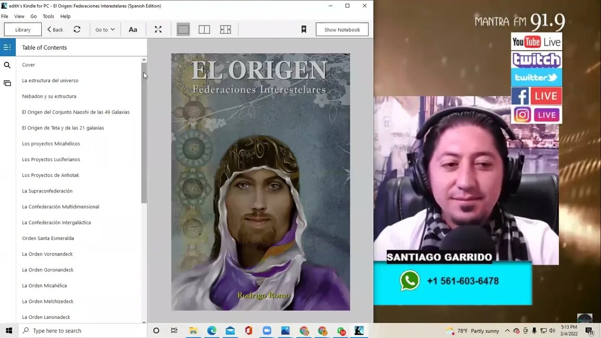Open the View menu
Image resolution: width=601 pixels, height=338 pixels.
pyautogui.click(x=19, y=16)
